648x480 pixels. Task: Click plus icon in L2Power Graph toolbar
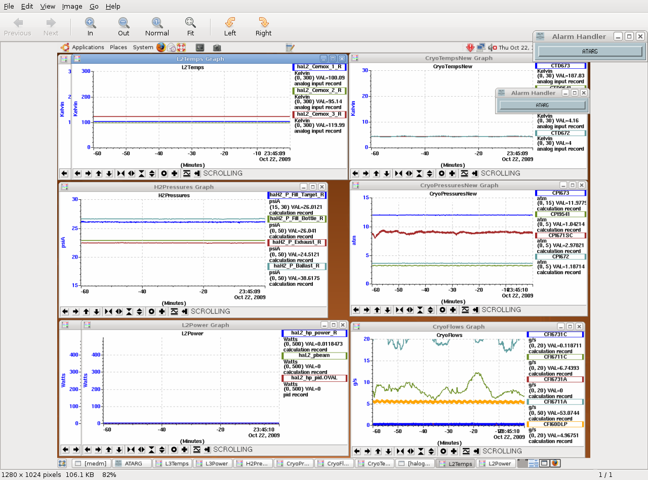coord(184,449)
